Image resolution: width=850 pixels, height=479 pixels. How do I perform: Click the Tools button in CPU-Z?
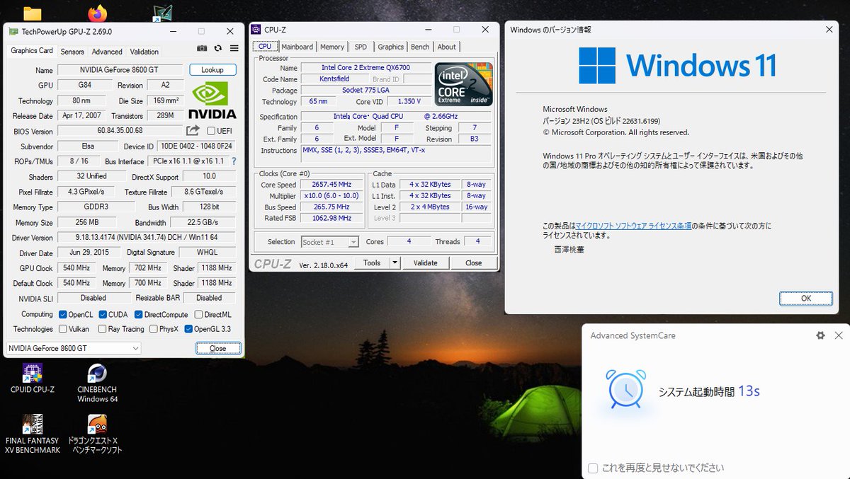tap(372, 262)
